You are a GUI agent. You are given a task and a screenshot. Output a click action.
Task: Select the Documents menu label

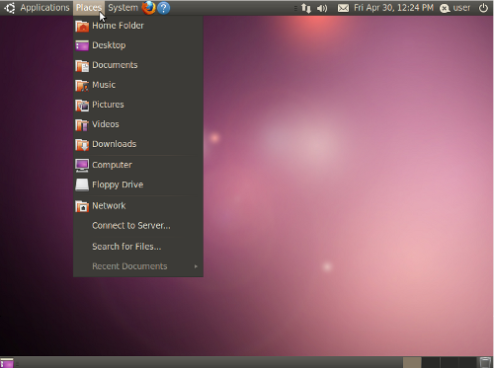pyautogui.click(x=115, y=65)
